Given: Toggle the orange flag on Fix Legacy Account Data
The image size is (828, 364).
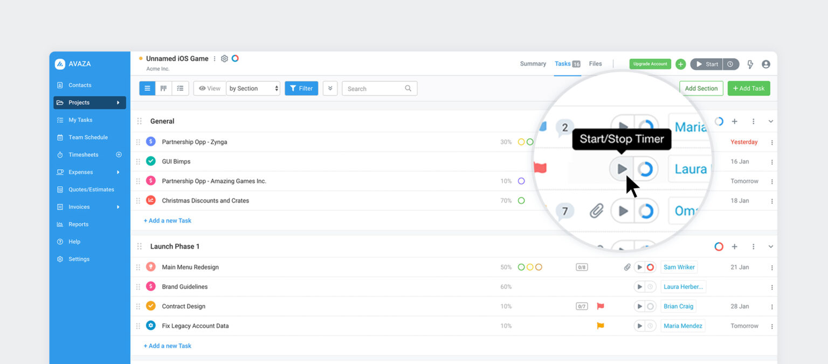Looking at the screenshot, I should coord(601,325).
